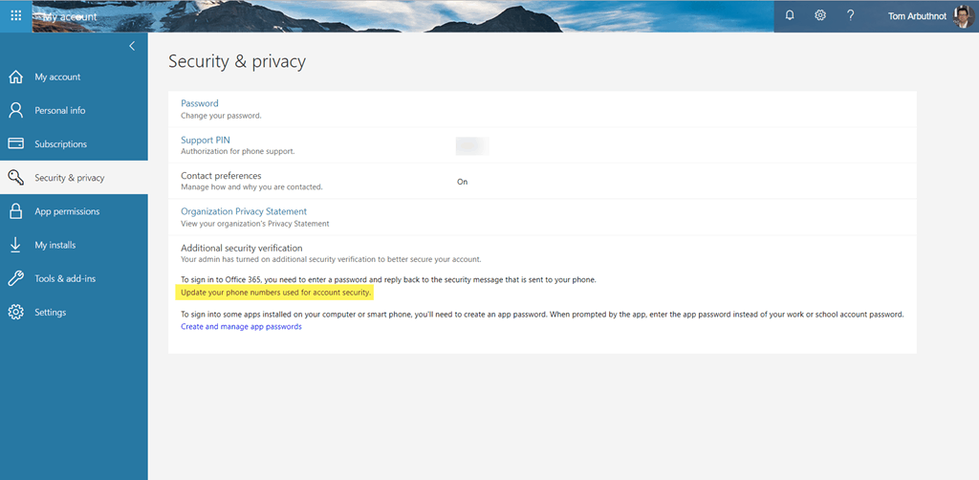Open Tom Arbuthnot profile picture menu
The image size is (979, 480).
point(963,16)
